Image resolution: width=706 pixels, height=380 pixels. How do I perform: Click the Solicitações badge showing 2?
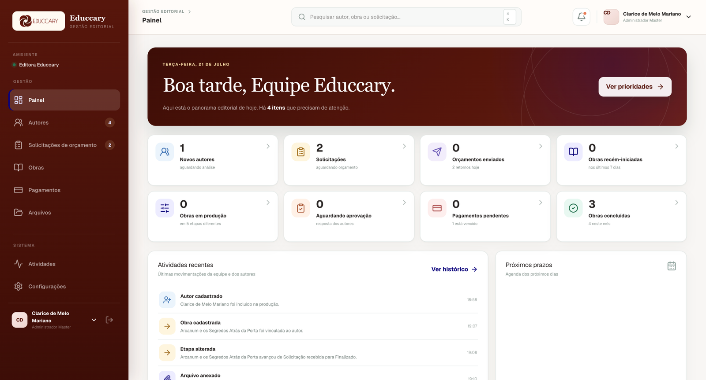click(110, 145)
